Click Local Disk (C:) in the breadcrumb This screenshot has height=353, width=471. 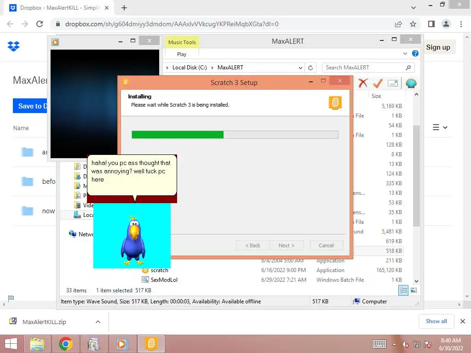click(190, 68)
